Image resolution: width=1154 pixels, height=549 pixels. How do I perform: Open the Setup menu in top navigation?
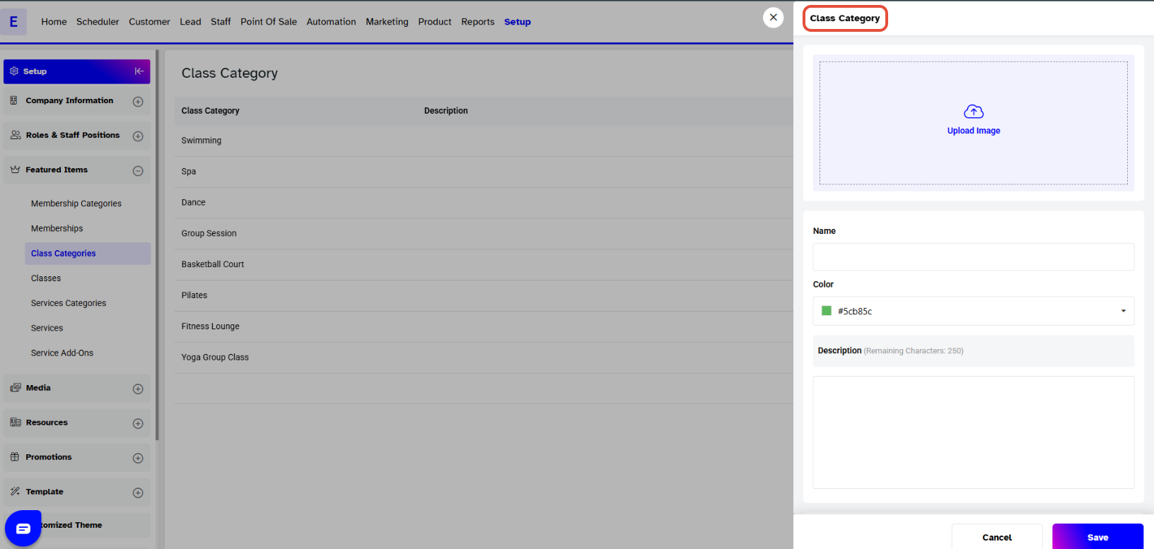518,22
